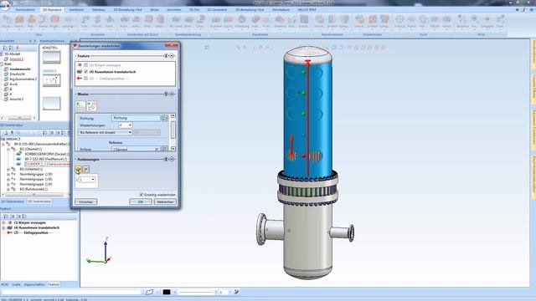The height and width of the screenshot is (301, 536).
Task: Open the Kantblech ribbon tab
Action: [76, 10]
